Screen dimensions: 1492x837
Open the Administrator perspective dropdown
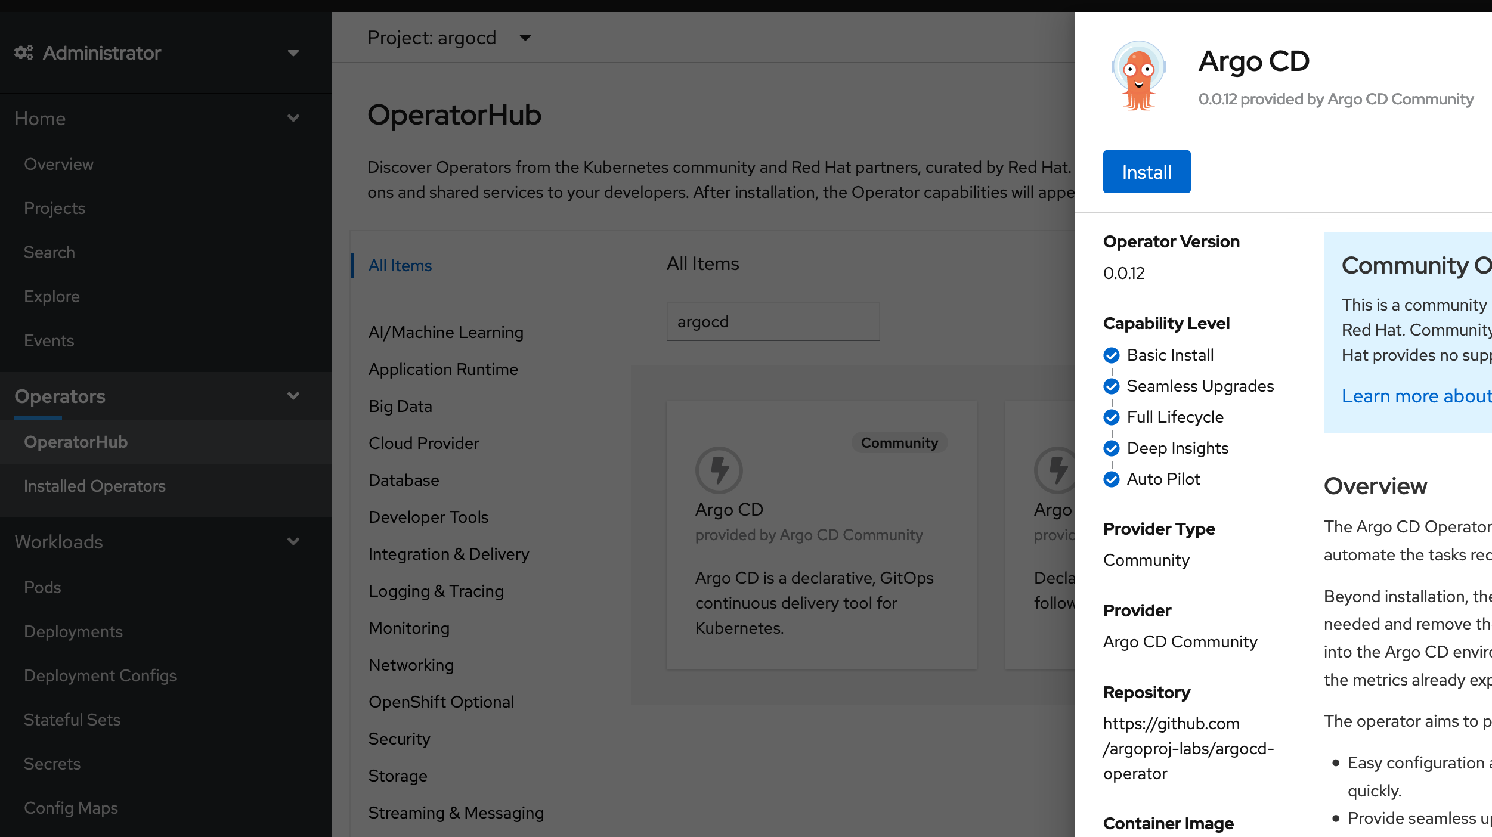(293, 53)
